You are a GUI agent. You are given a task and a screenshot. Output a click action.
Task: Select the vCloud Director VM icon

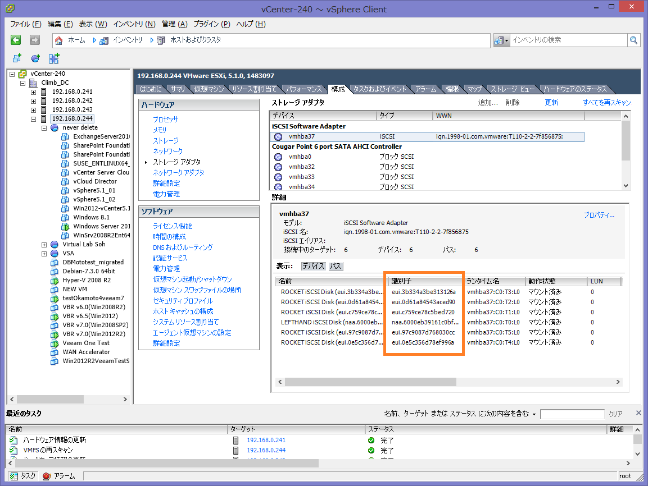tap(66, 181)
